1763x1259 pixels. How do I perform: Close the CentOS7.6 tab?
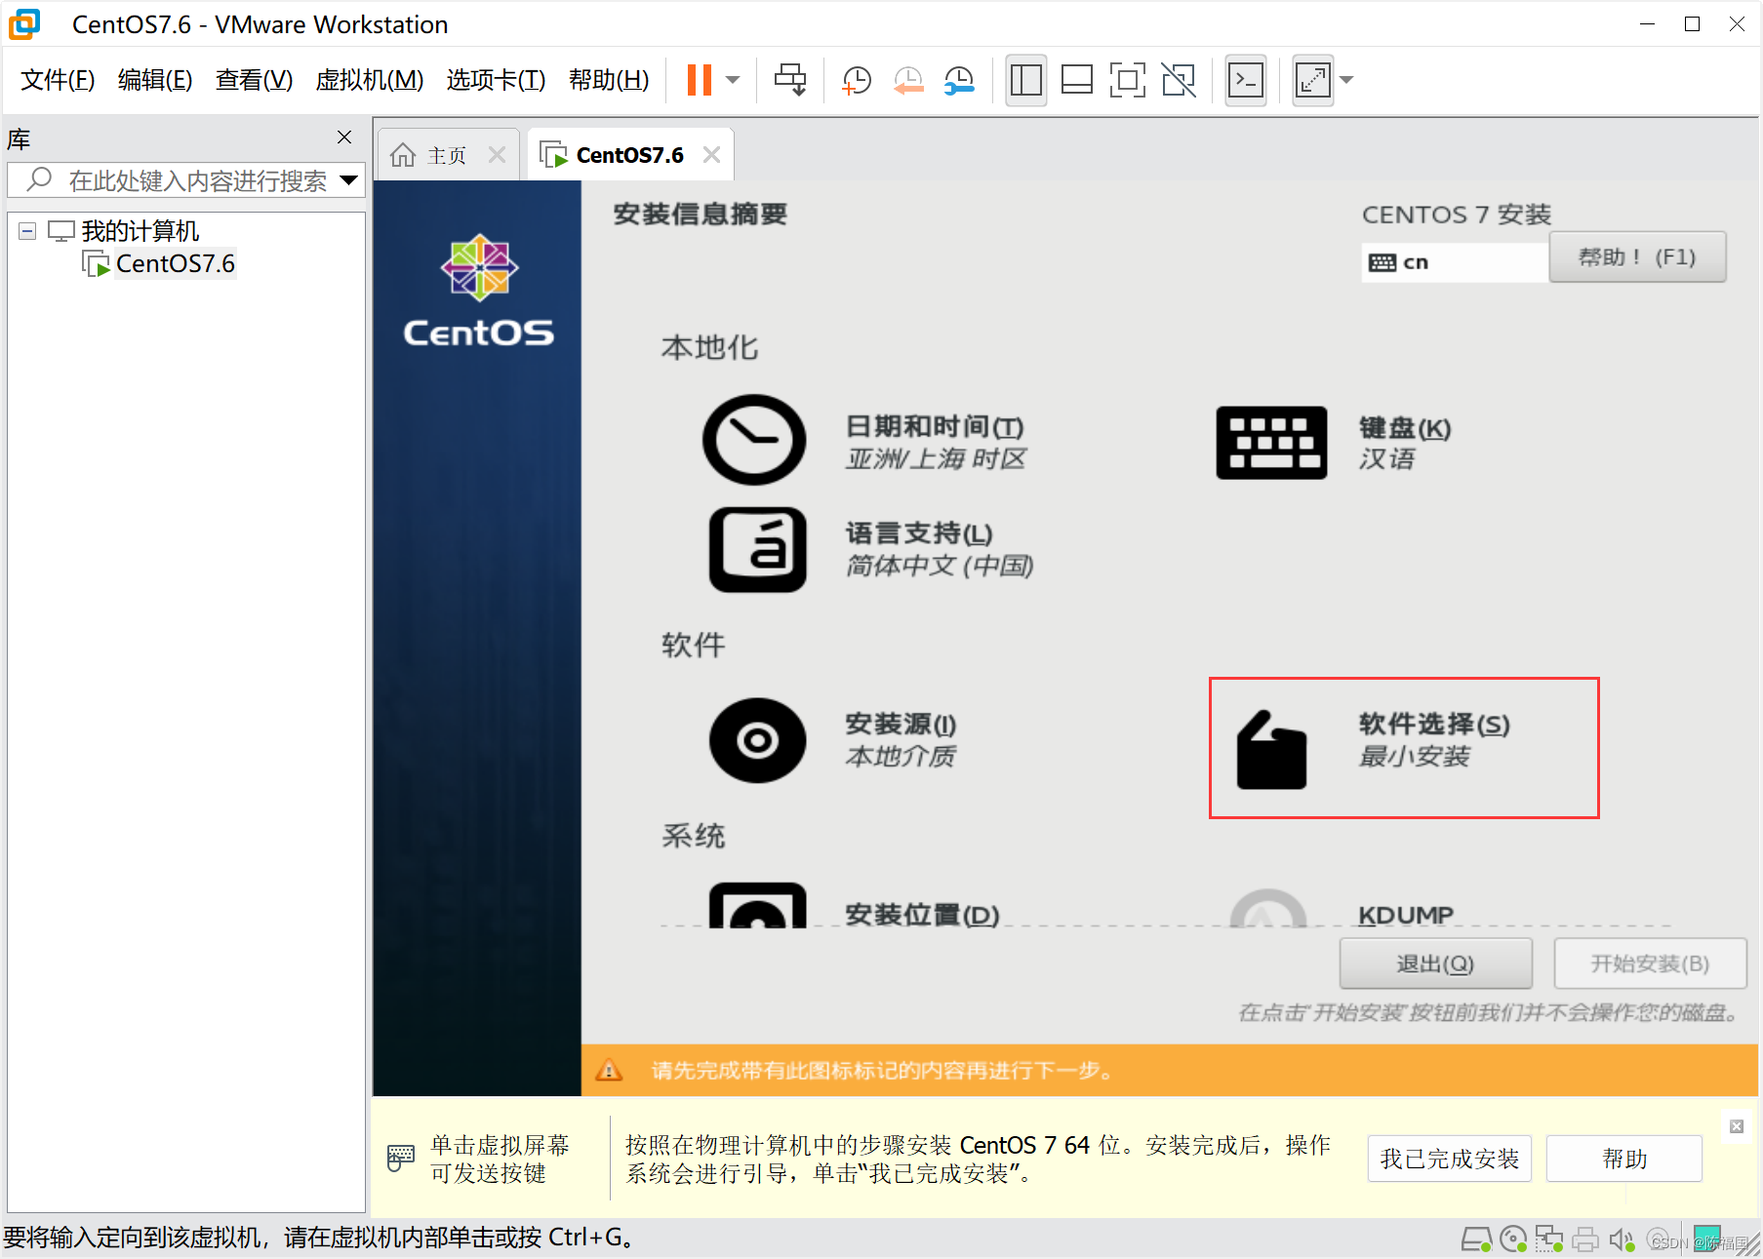(x=712, y=155)
